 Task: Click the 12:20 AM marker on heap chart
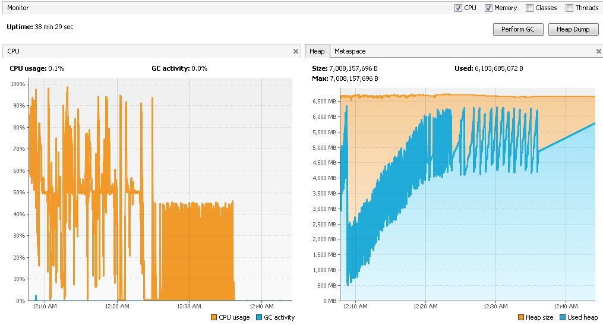(425, 307)
